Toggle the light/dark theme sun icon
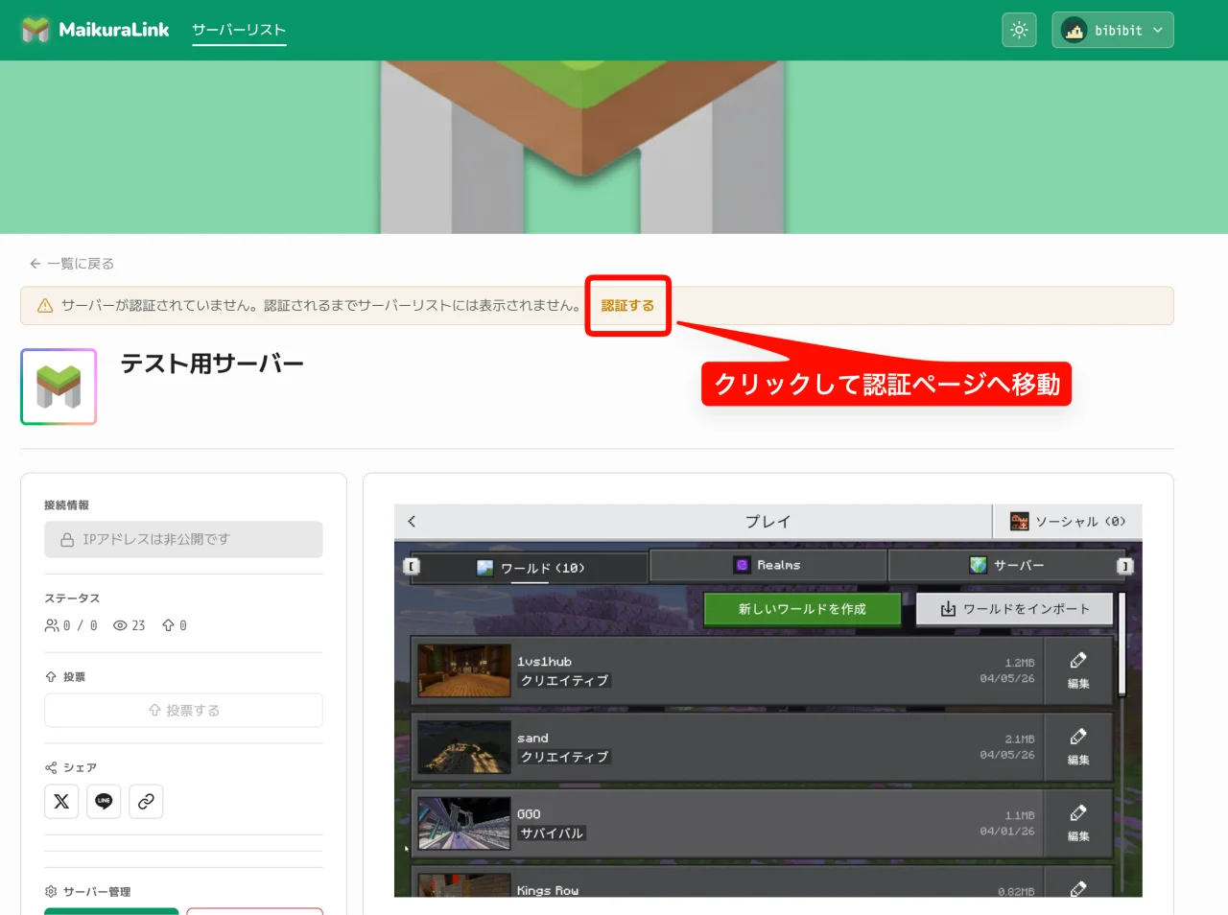The image size is (1228, 915). click(x=1019, y=30)
